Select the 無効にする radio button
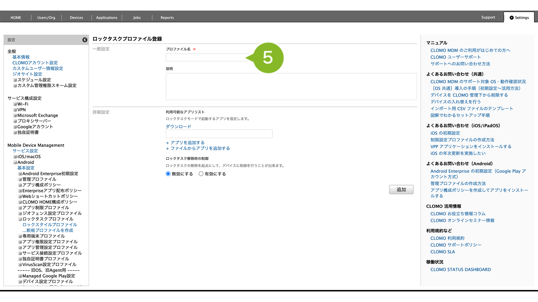The image size is (538, 302). coord(168,174)
